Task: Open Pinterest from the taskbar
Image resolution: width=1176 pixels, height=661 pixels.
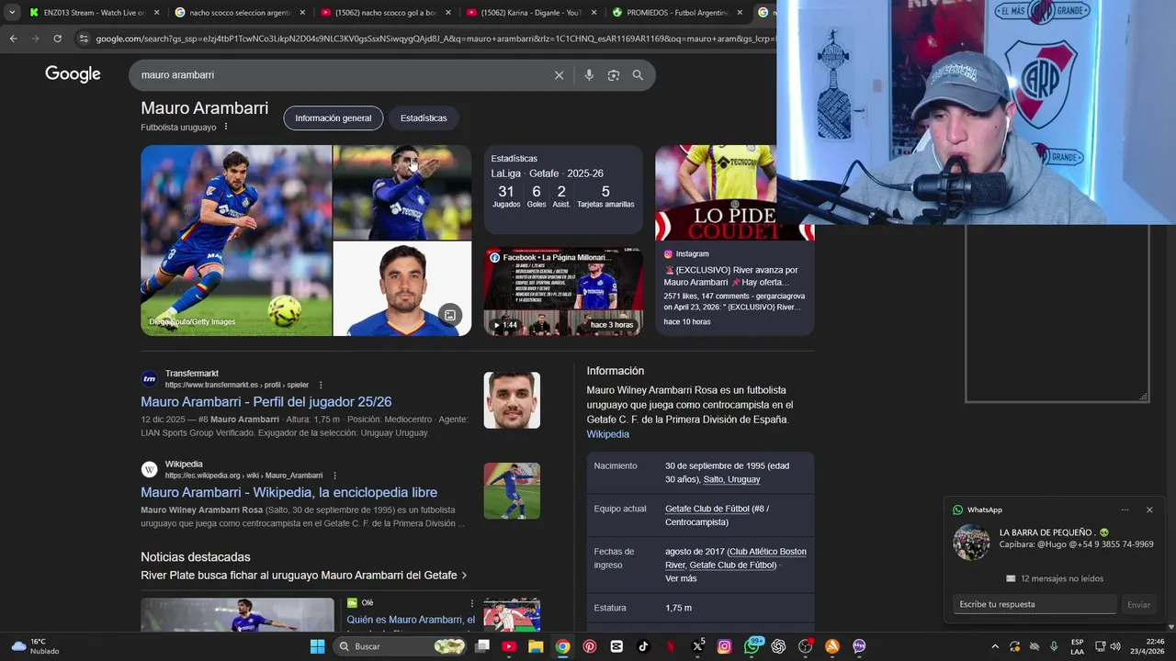Action: click(x=590, y=646)
